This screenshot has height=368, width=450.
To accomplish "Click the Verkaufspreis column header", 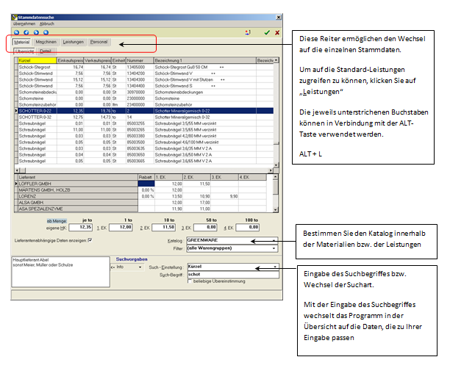I will [98, 60].
